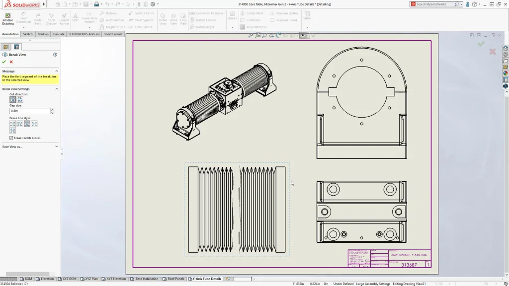Screen dimensions: 509x286
Task: Open the Evaluate ribbon tab
Action: point(59,34)
